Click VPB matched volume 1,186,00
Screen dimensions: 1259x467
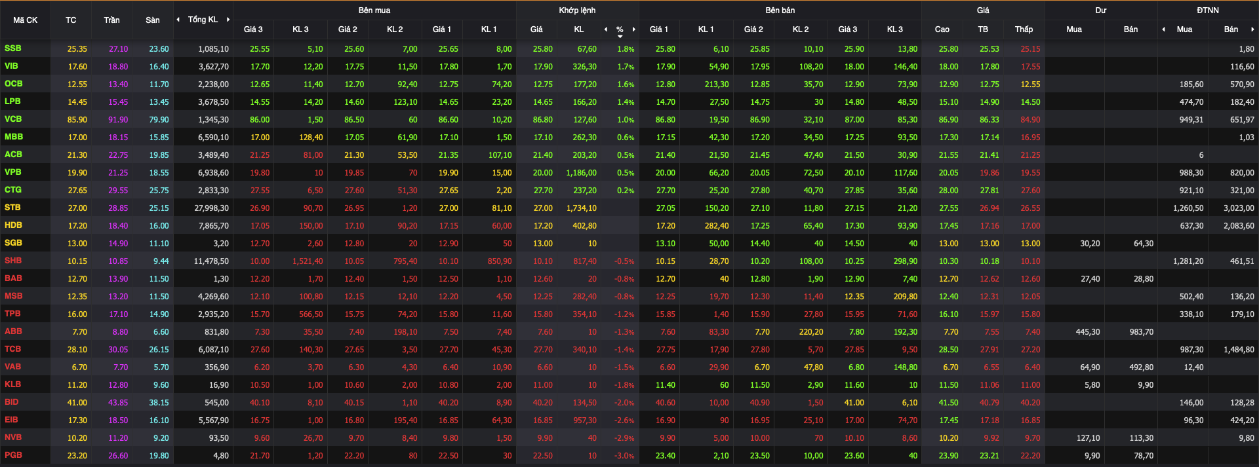tap(582, 173)
